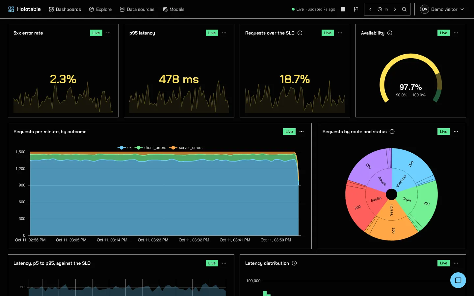
Task: Open Latency p5 to p95 panel options menu
Action: pos(224,263)
